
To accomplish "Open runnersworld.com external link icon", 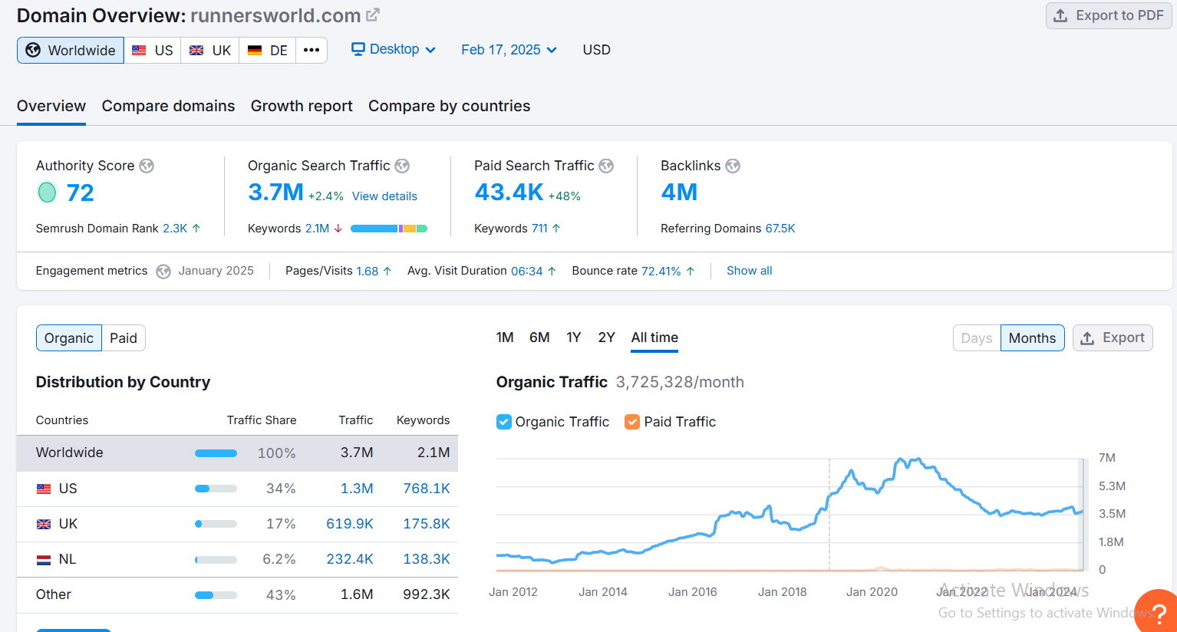I will pos(373,15).
